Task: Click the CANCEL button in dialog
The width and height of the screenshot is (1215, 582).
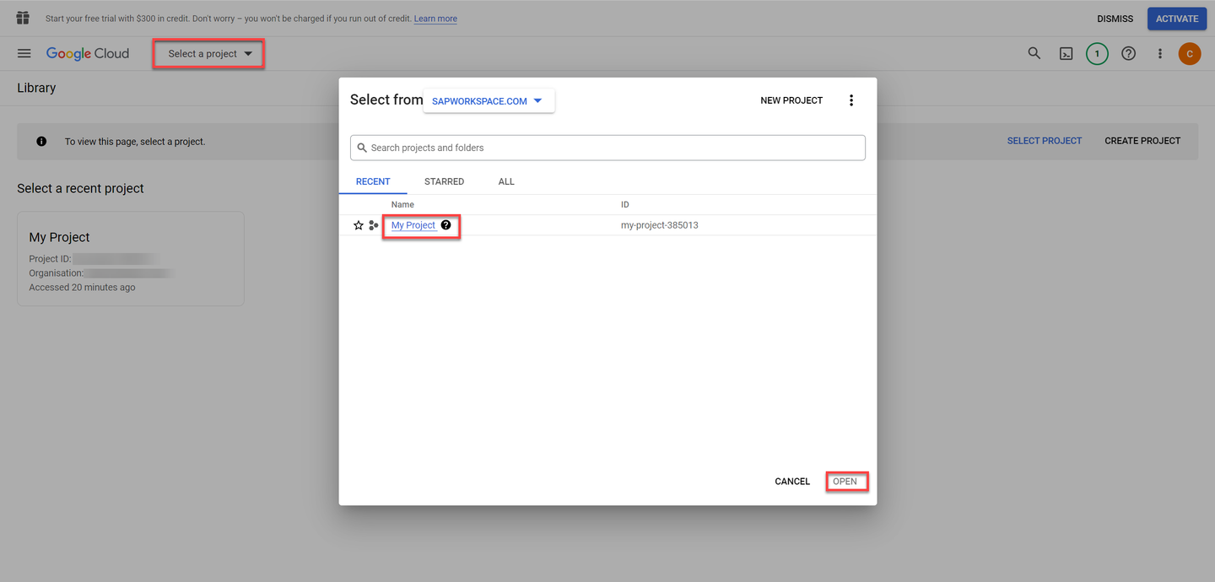Action: pos(792,482)
